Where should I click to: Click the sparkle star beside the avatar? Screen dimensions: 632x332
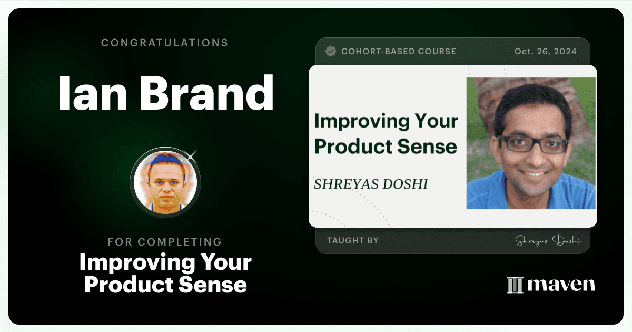[193, 155]
